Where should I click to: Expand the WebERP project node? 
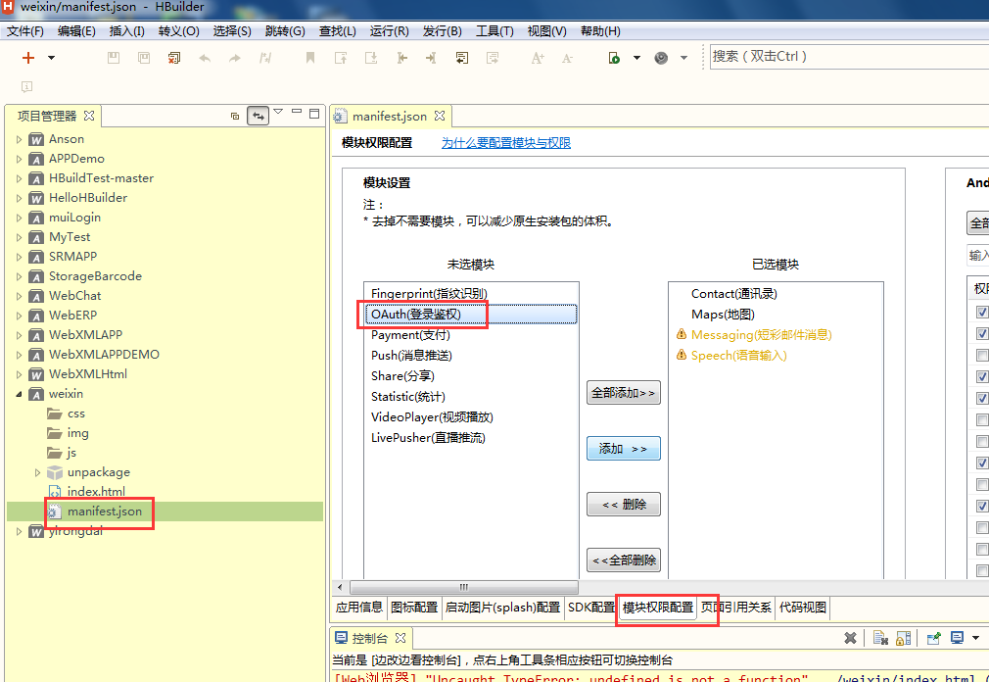19,316
